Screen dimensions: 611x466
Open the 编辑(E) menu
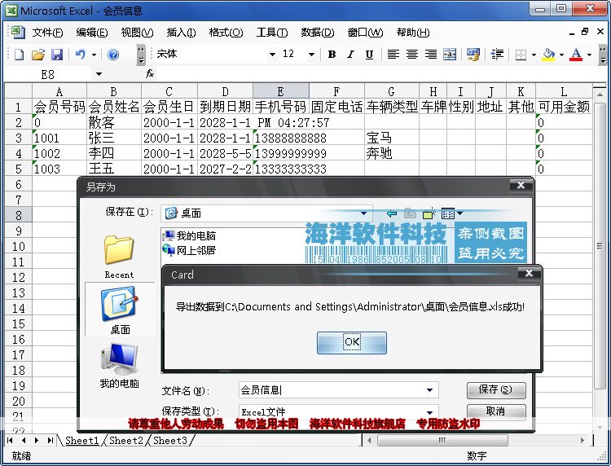point(92,33)
